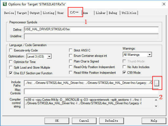The image size is (168, 126).
Task: Click the Include Paths text field
Action: [x=89, y=83]
